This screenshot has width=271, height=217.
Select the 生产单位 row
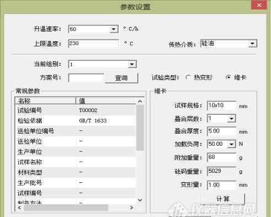(x=75, y=152)
